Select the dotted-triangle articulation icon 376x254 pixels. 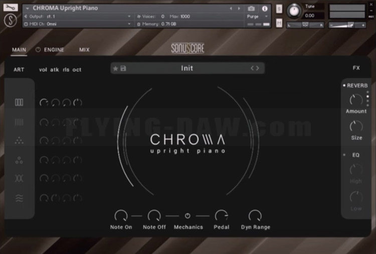(19, 140)
